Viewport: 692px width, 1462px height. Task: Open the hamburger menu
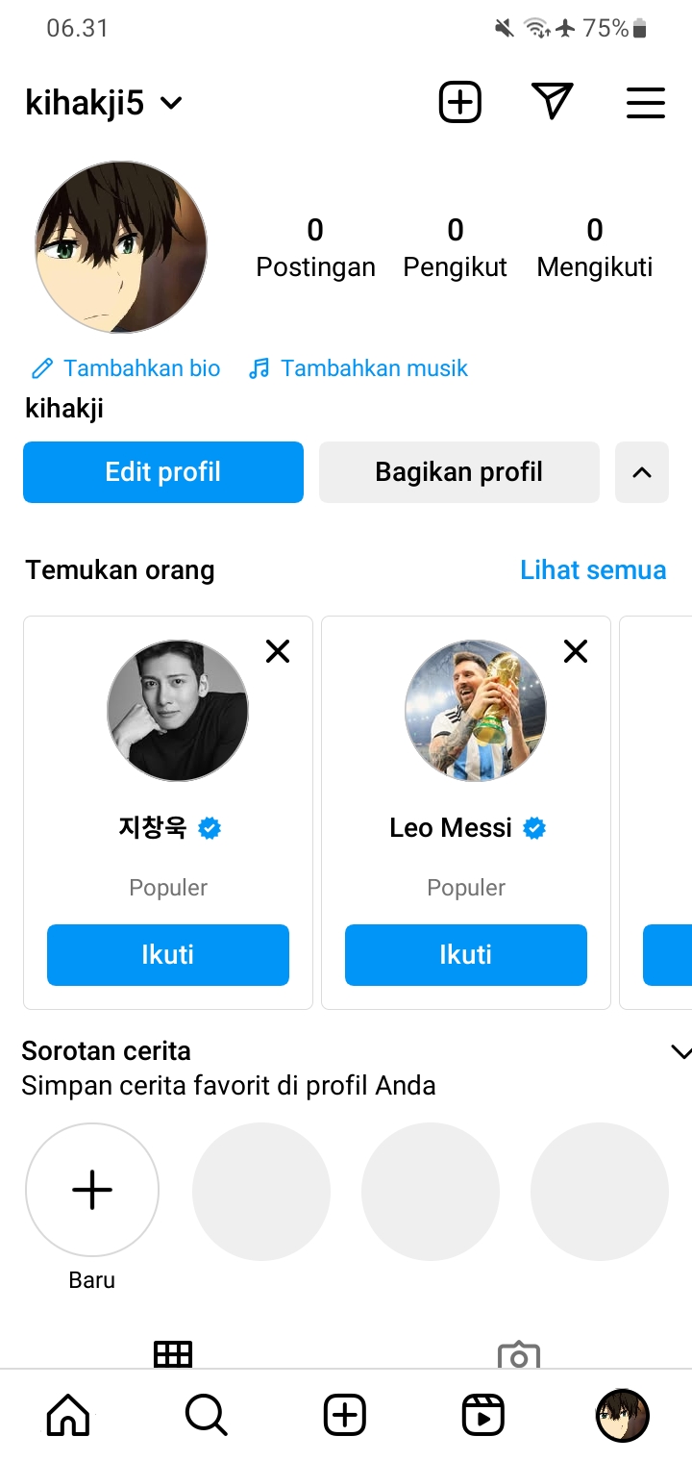pyautogui.click(x=646, y=102)
